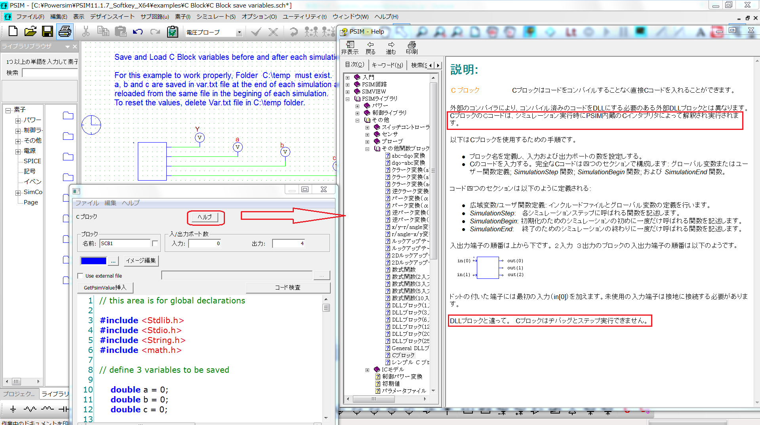Viewport: 760px width, 425px height.
Task: Click the 戻る back arrow in Help
Action: [x=370, y=48]
